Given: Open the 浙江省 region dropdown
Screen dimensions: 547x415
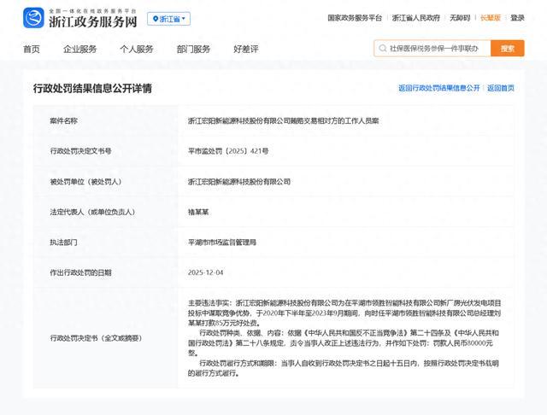Looking at the screenshot, I should pos(169,18).
